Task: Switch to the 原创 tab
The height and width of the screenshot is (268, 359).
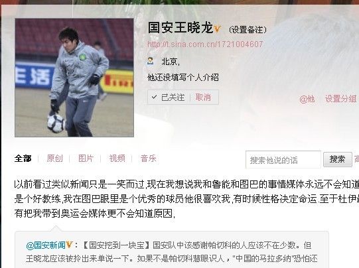Action: (54, 158)
